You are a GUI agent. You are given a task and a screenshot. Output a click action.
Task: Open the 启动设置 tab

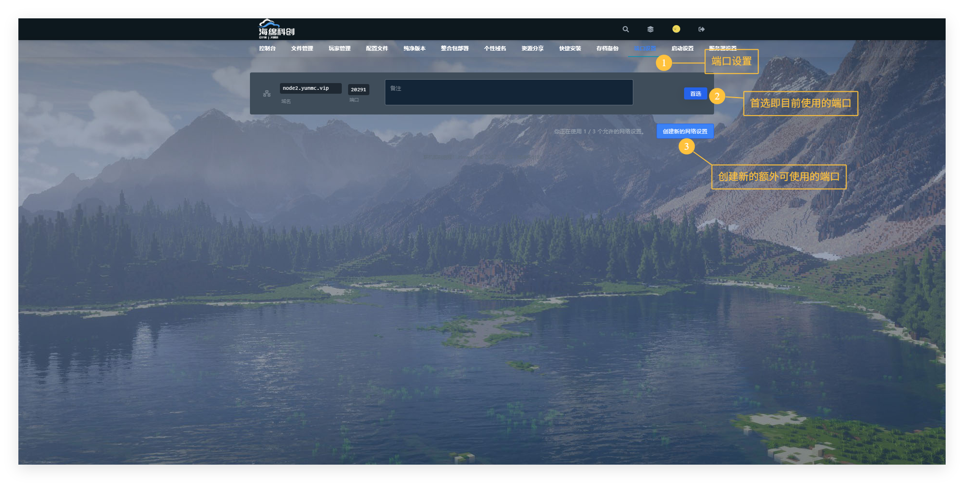pos(682,48)
